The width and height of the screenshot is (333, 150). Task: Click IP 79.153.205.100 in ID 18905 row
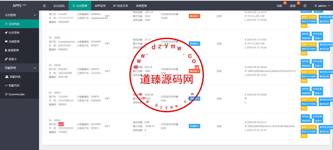click(x=255, y=44)
